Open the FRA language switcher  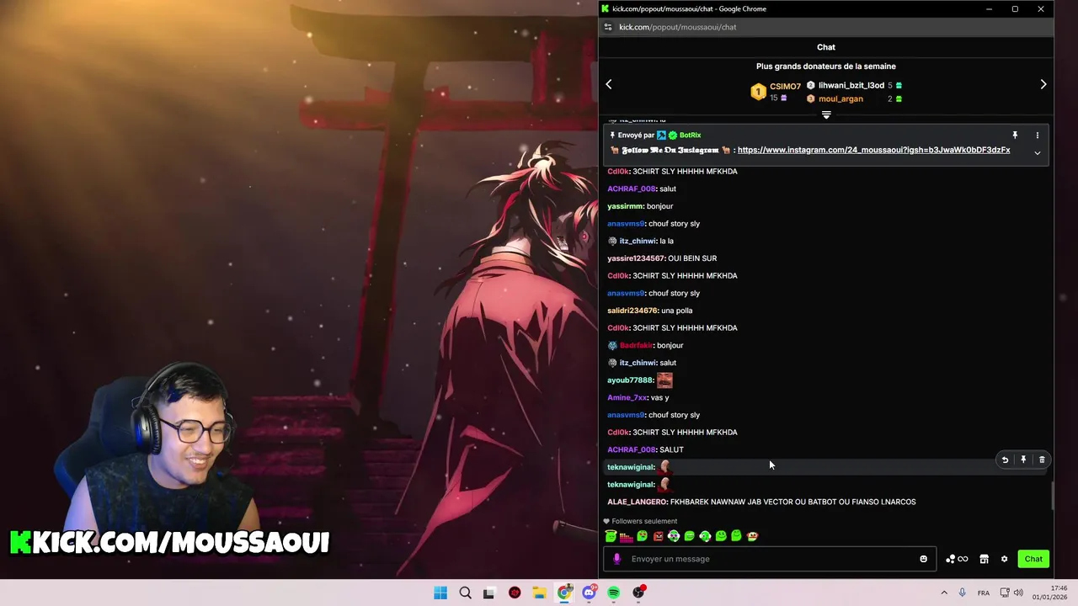pyautogui.click(x=984, y=593)
